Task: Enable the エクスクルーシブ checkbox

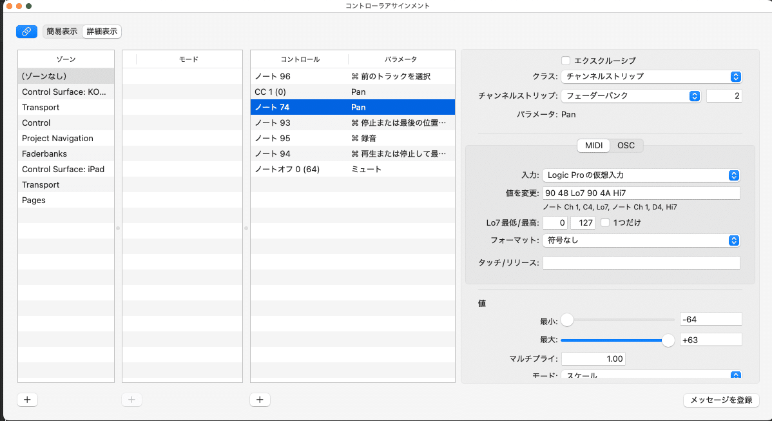Action: [x=565, y=60]
